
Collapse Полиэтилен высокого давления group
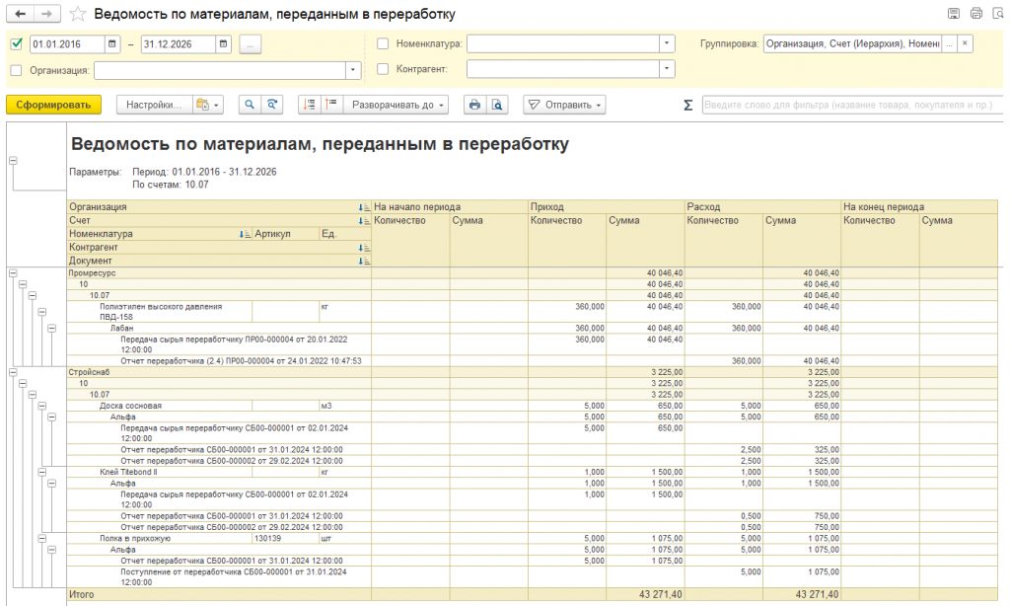(41, 312)
